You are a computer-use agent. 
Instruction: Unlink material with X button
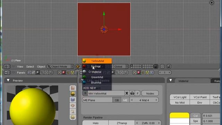coord(127,93)
